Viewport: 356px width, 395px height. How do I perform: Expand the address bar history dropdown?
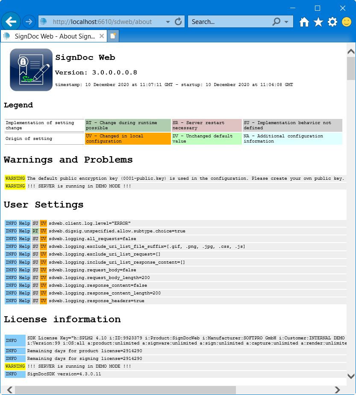coord(168,22)
